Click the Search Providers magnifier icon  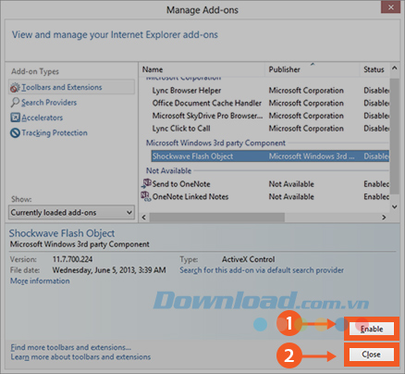15,103
